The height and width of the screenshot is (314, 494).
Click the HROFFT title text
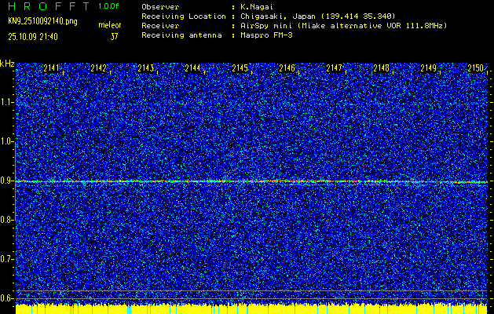coord(47,6)
